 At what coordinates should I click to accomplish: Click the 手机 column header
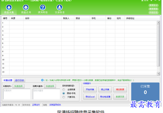(98, 18)
